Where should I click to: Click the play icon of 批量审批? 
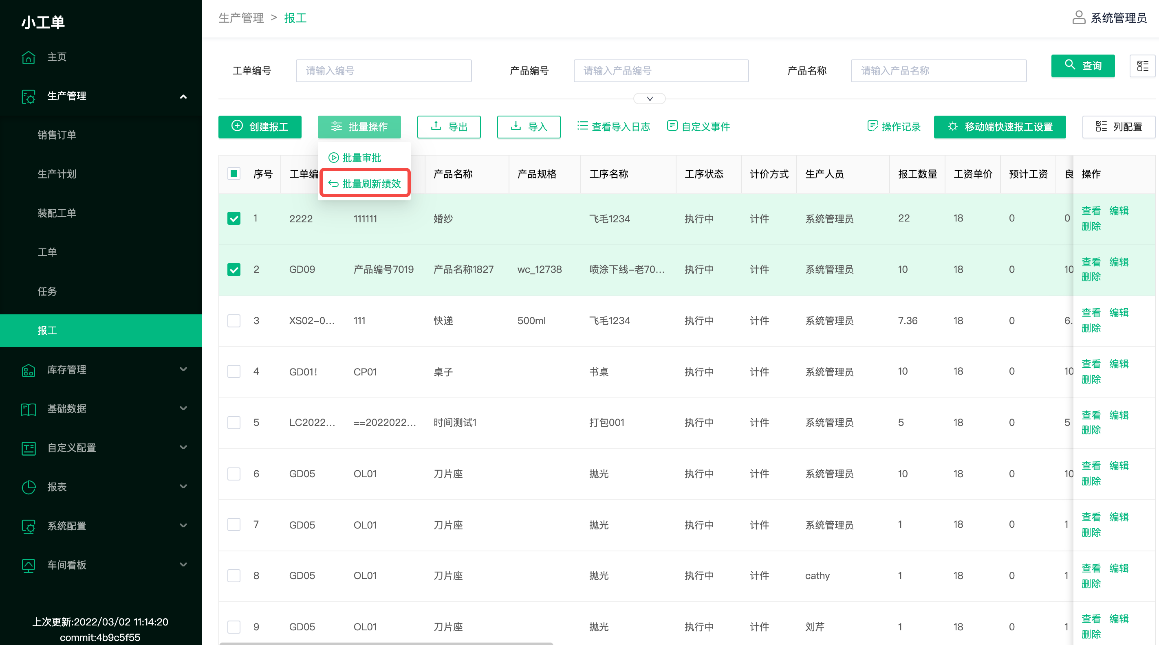333,158
